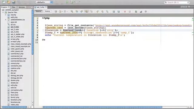Close the api_1.php editor tab

[46, 7]
